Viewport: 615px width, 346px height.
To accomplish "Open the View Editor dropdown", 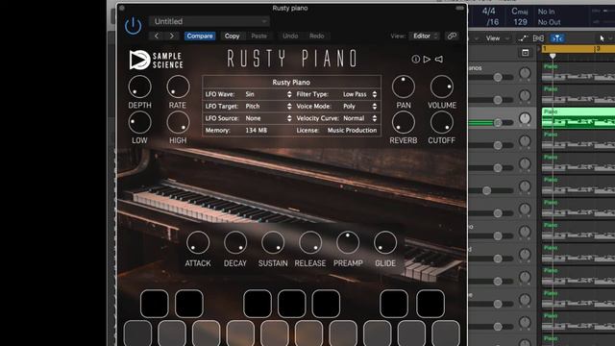I will (424, 36).
